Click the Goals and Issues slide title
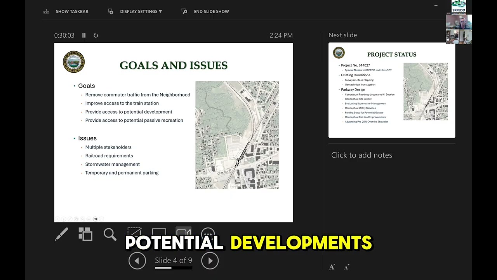 coord(174,65)
